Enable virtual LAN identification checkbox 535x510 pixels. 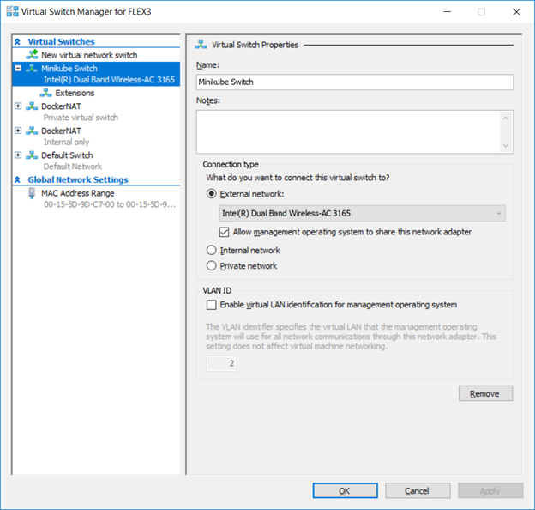point(212,305)
